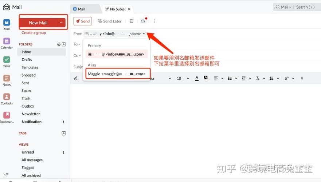Expand the Cc field chevron
The height and width of the screenshot is (182, 321).
pos(80,55)
